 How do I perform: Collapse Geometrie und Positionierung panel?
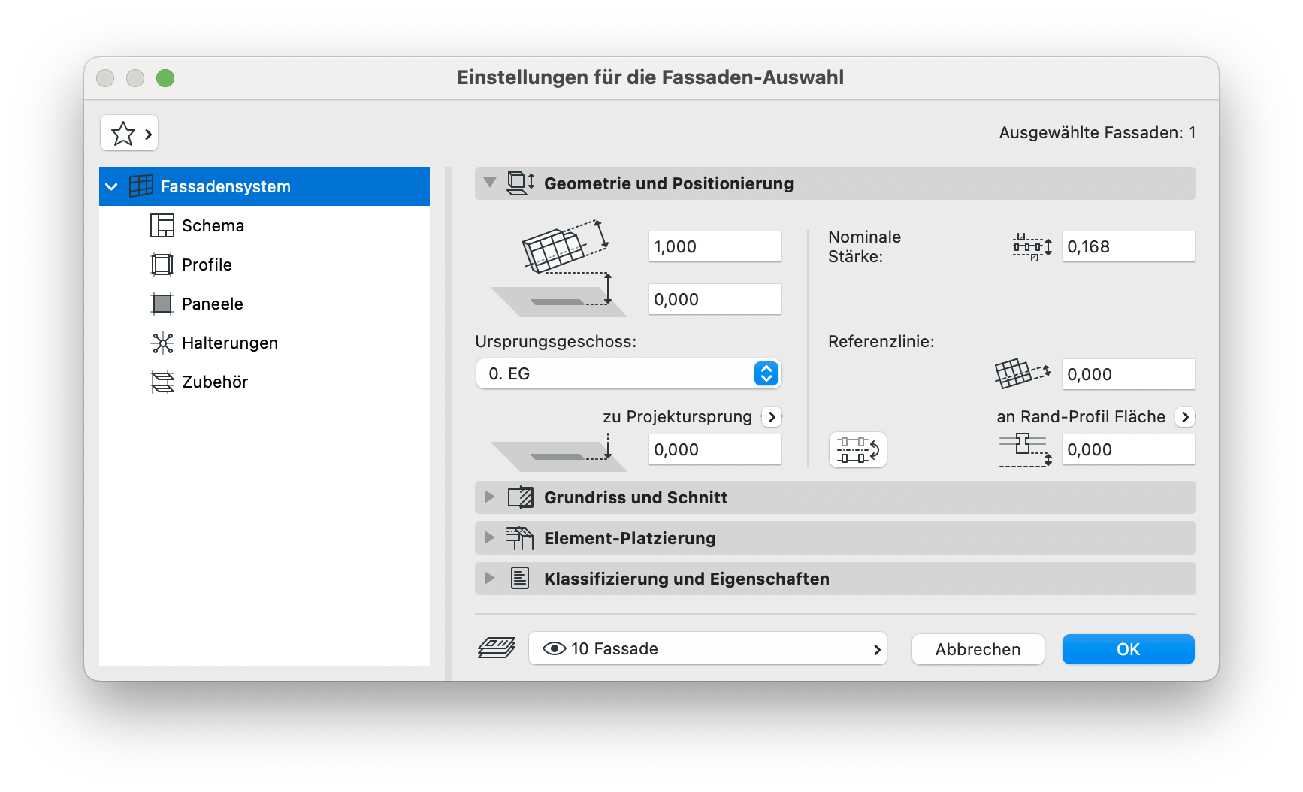point(490,183)
